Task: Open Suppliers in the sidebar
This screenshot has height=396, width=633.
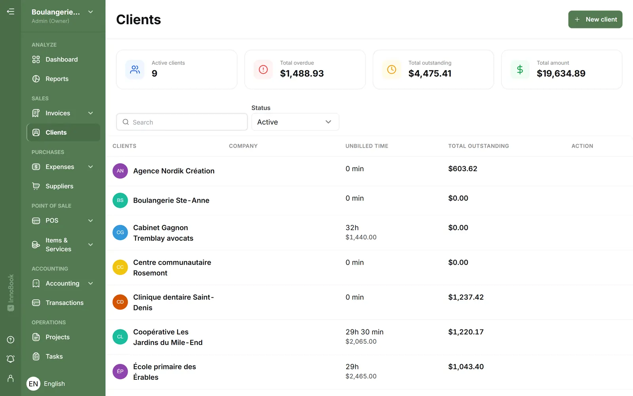Action: point(63,186)
